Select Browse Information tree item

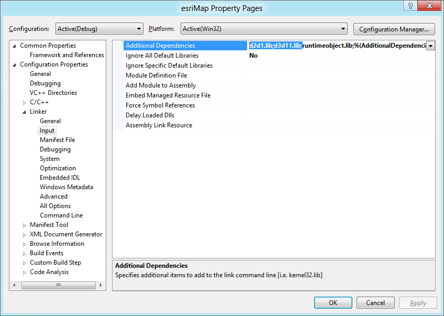(57, 244)
